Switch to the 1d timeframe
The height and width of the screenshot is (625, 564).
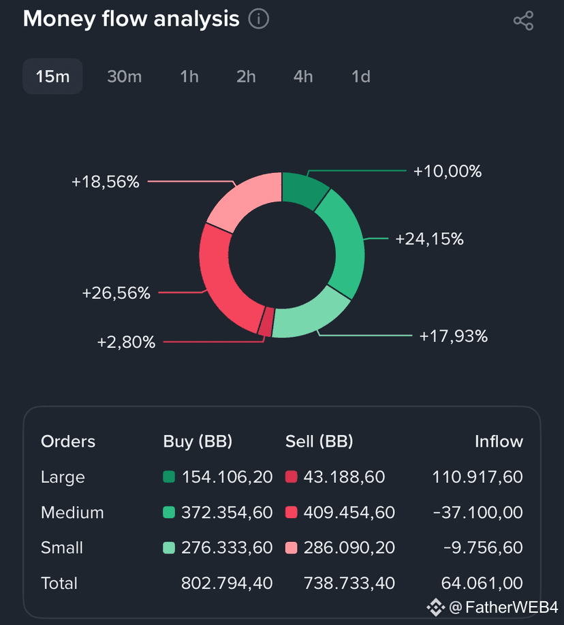360,76
